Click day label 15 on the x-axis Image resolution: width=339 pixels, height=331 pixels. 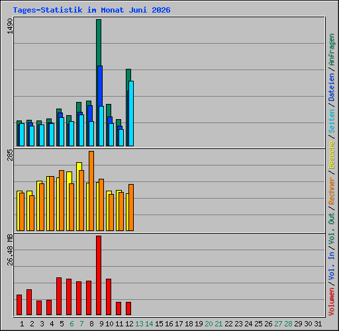pos(159,324)
